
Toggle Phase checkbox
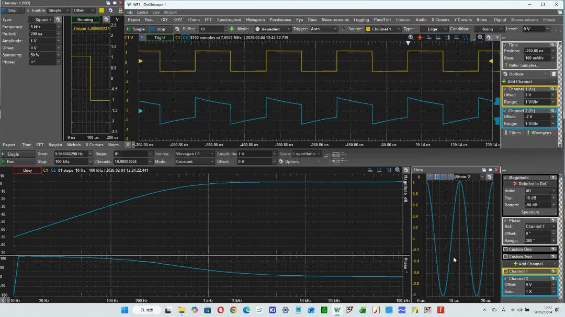point(505,220)
